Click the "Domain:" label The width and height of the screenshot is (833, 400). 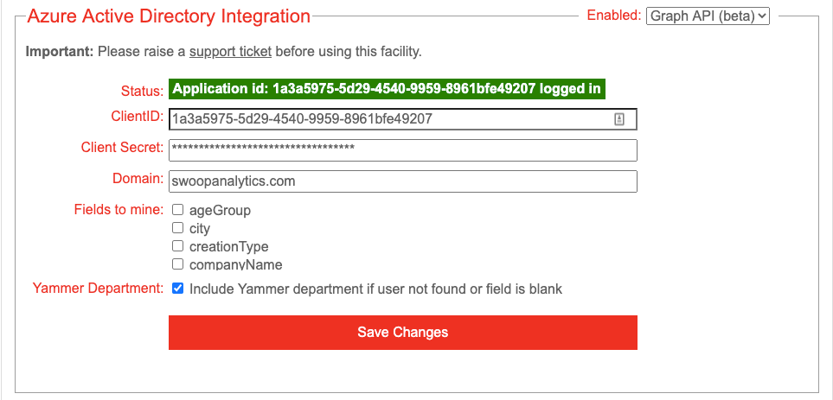pyautogui.click(x=138, y=179)
